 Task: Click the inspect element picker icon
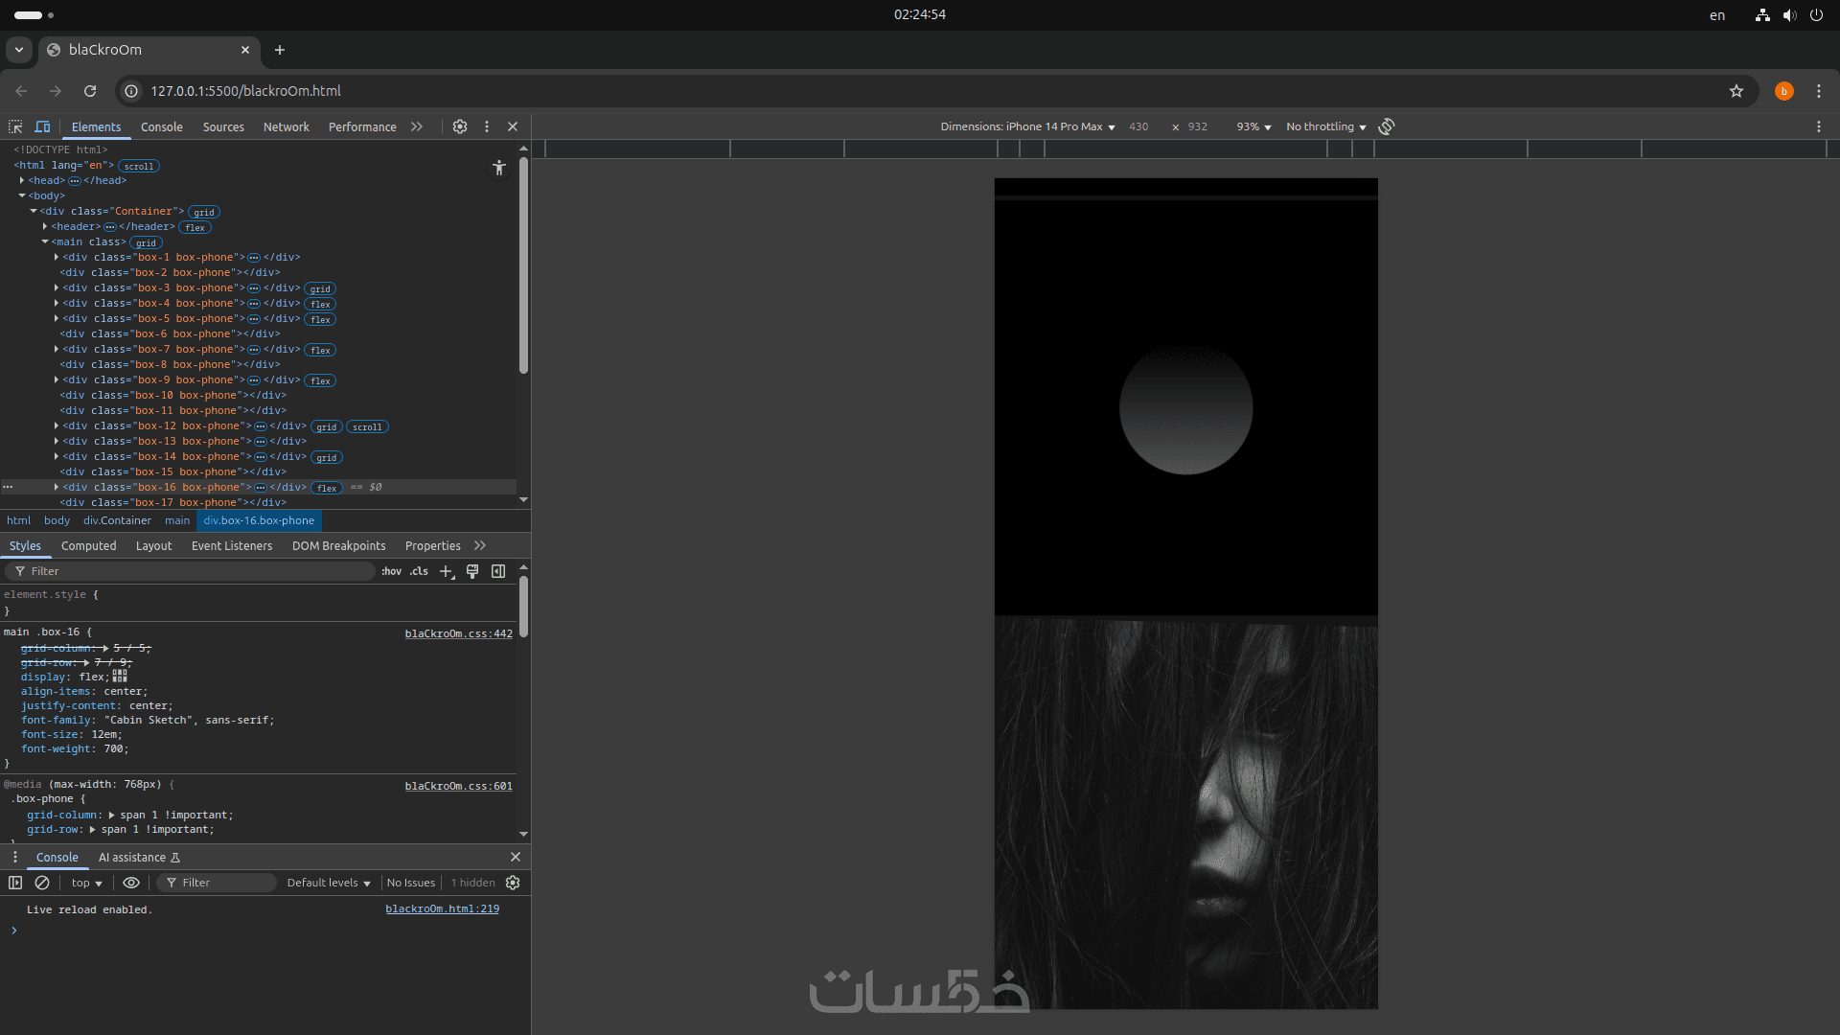coord(15,126)
